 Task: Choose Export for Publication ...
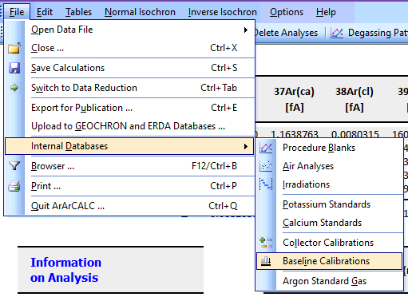click(129, 108)
